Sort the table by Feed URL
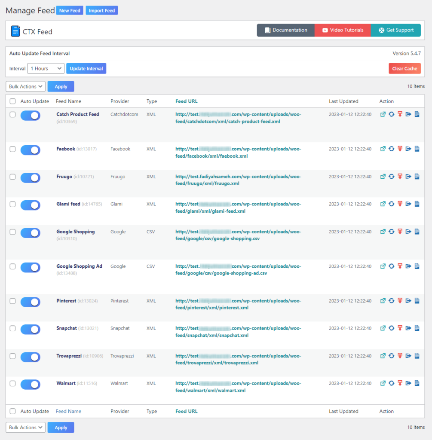Screen dimensions: 432x440 point(187,101)
